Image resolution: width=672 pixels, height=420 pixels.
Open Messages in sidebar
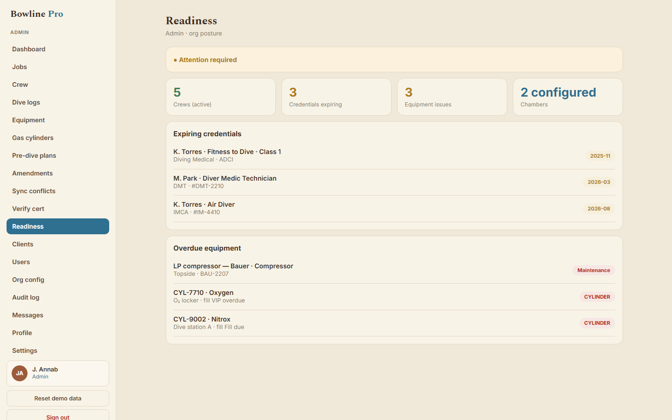click(58, 315)
